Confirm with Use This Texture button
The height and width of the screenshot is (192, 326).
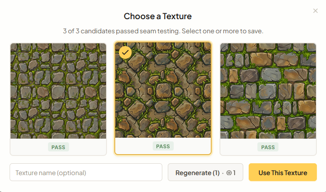283,172
